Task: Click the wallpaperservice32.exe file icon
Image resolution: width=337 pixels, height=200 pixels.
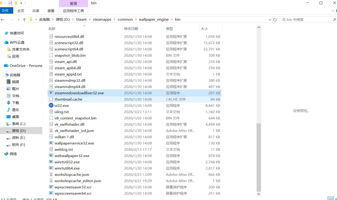Action: pyautogui.click(x=51, y=143)
